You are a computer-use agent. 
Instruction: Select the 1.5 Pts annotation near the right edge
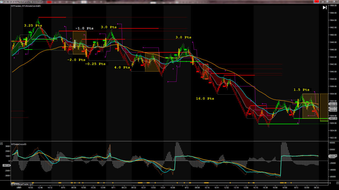[302, 89]
